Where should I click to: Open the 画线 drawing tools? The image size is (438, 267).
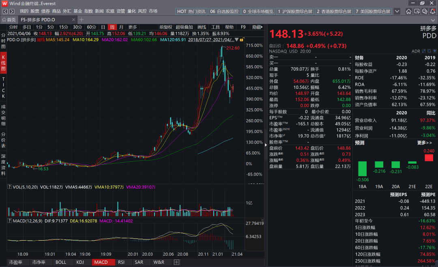[x=202, y=27]
